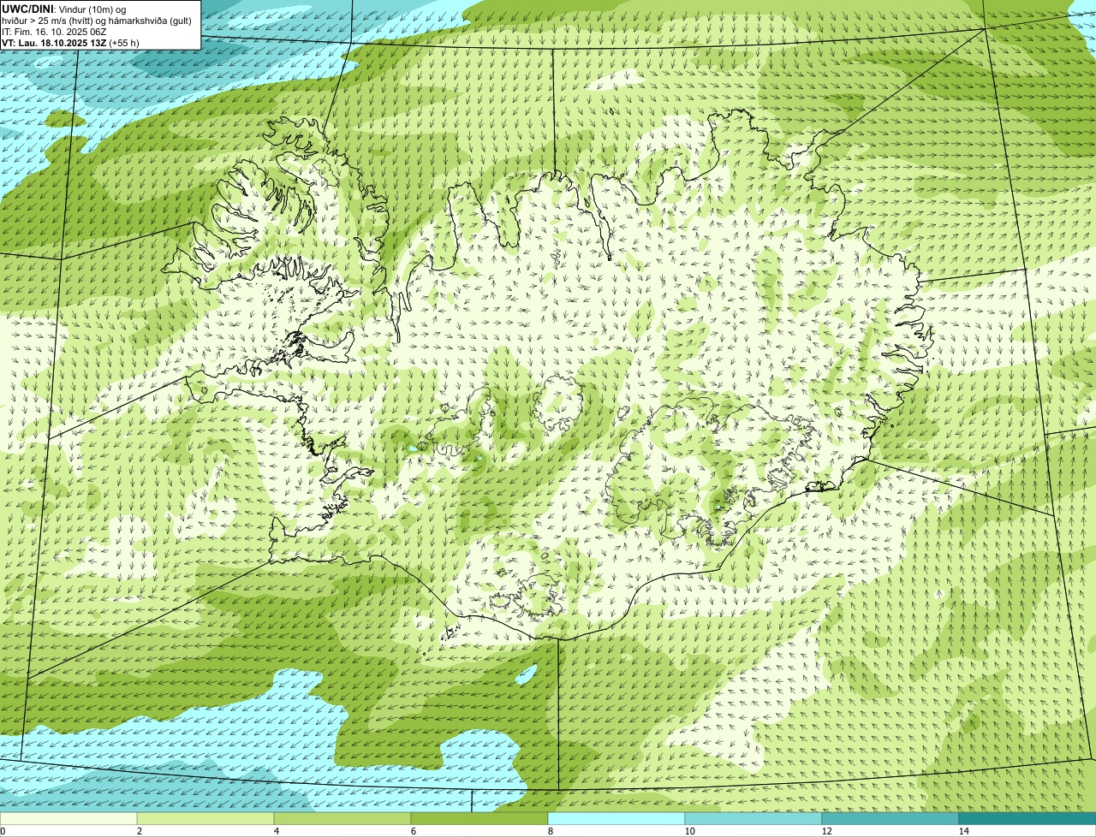Click the scale label '0'

[x=3, y=831]
